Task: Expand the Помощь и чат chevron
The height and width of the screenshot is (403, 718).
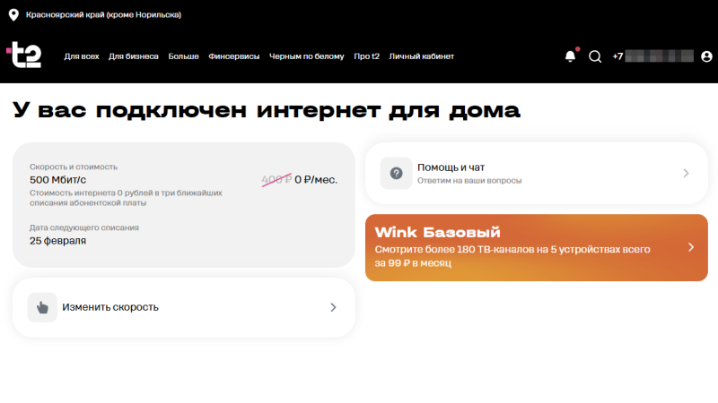Action: [x=686, y=173]
